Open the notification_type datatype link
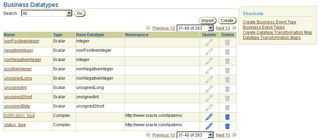319x140 pixels. pos(19,116)
